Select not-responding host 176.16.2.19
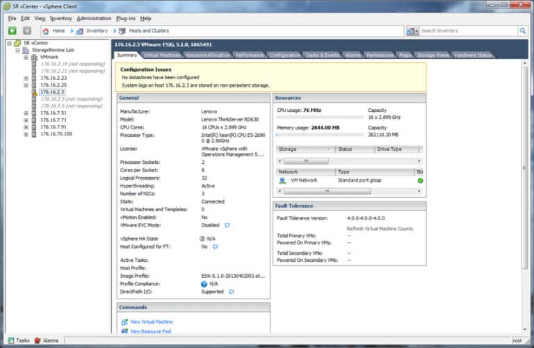The height and width of the screenshot is (348, 534). 72,64
